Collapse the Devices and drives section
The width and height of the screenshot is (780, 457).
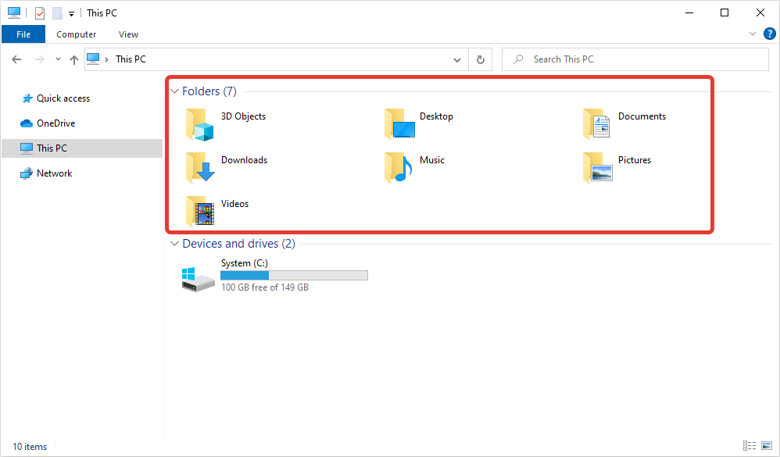click(174, 243)
